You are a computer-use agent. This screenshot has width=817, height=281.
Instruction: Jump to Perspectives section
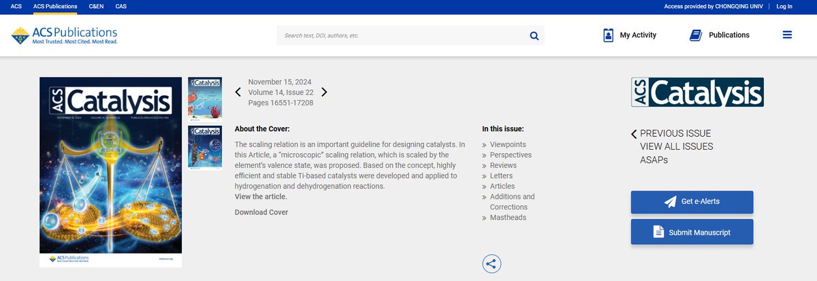(x=511, y=155)
